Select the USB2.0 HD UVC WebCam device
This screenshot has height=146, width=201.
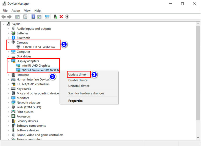tap(38, 47)
